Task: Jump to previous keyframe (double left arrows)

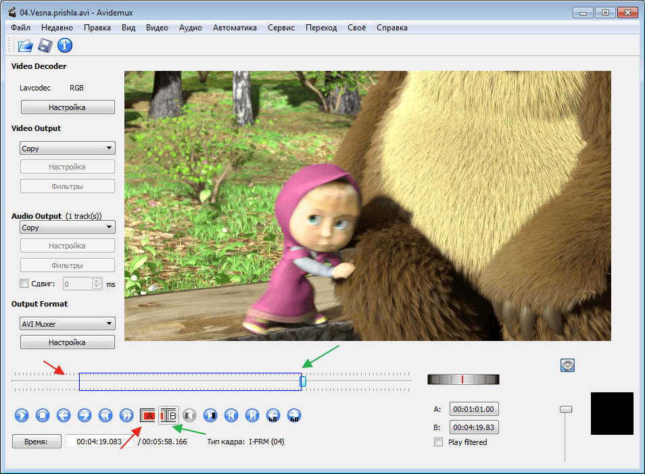Action: coord(105,415)
